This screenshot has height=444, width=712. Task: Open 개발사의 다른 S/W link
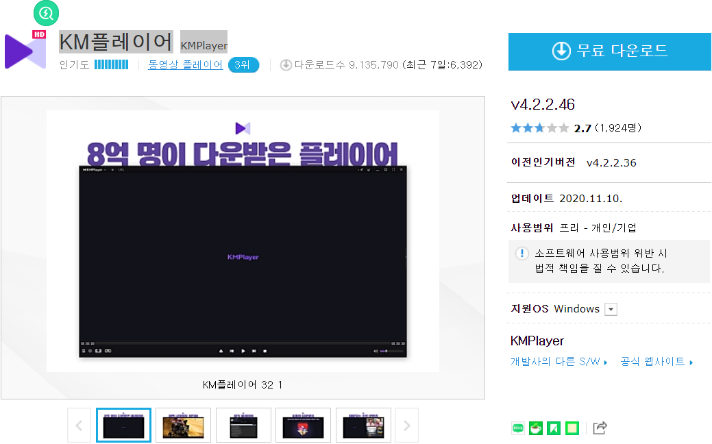559,361
